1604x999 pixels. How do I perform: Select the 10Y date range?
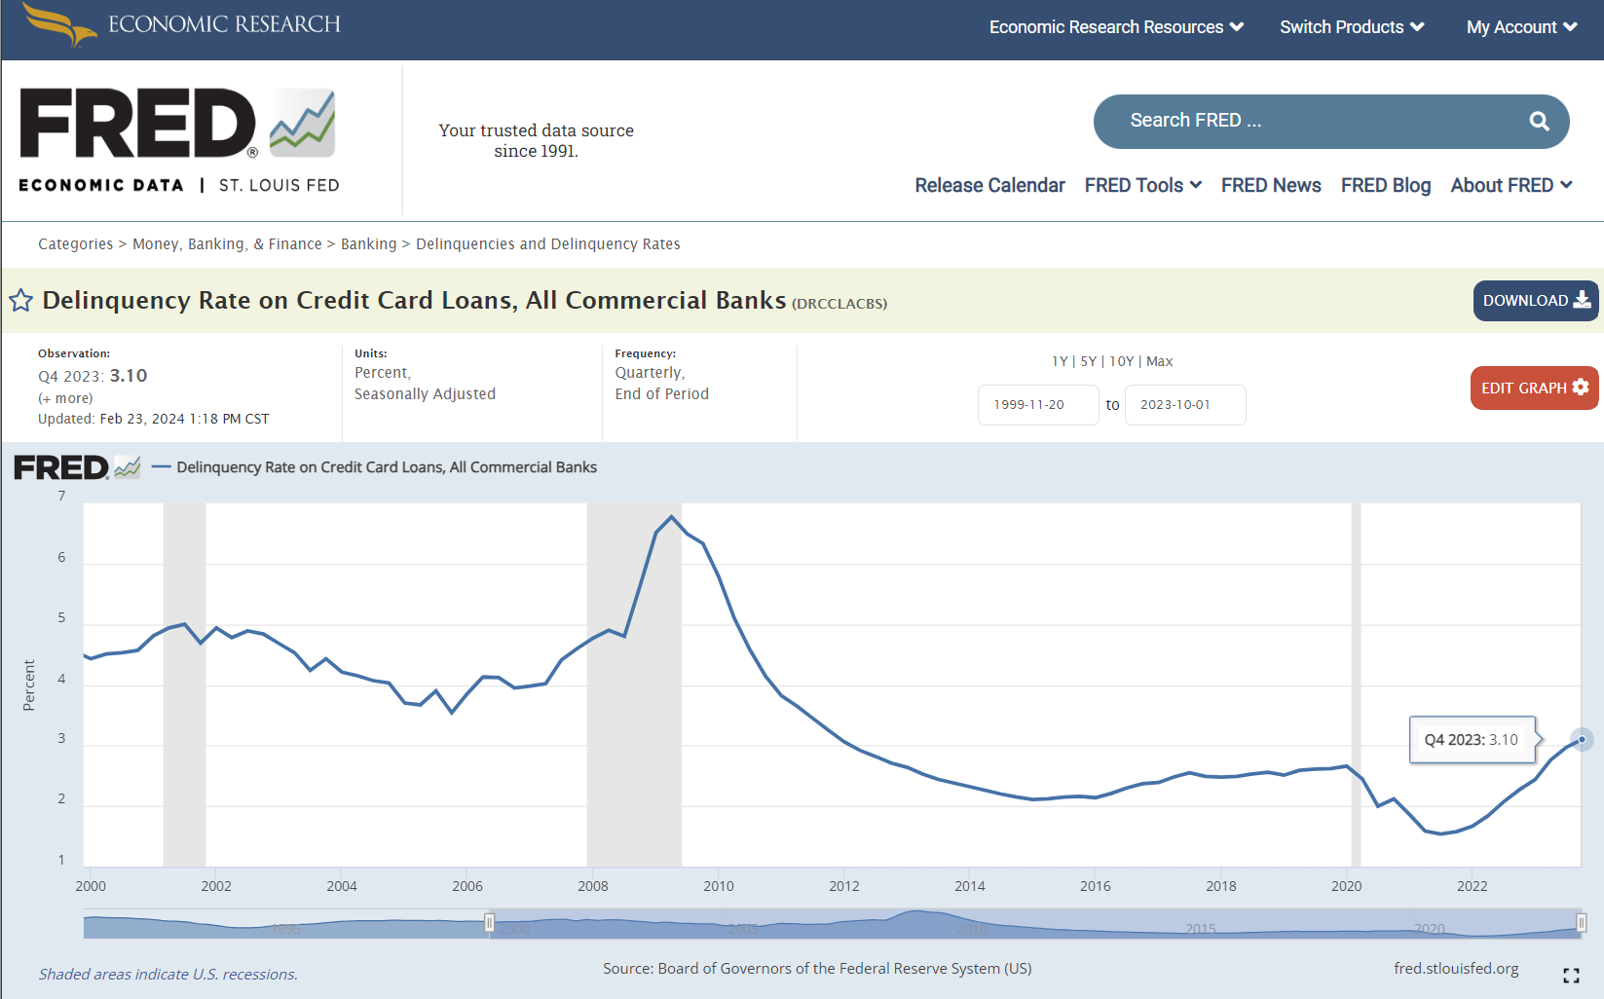point(1122,361)
